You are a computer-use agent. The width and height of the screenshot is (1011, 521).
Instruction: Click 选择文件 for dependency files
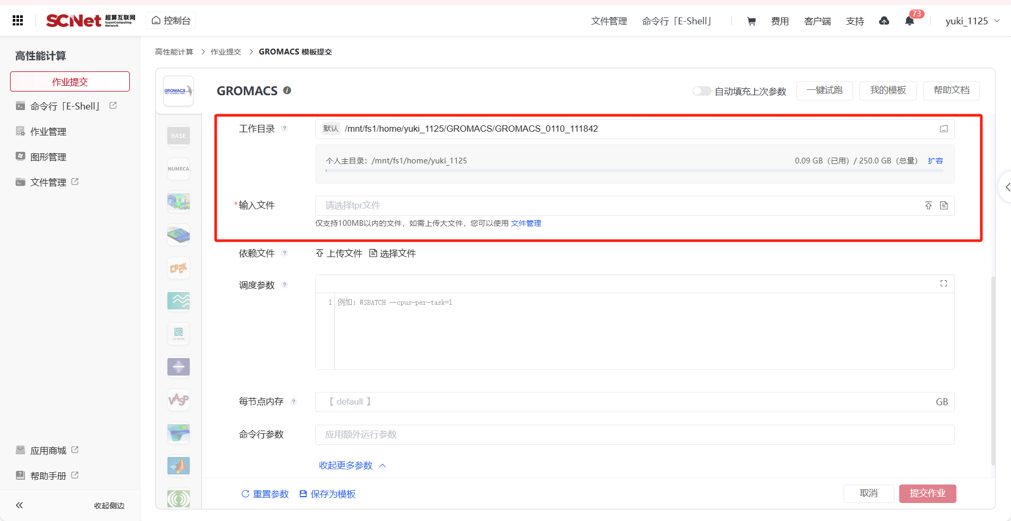click(x=393, y=253)
